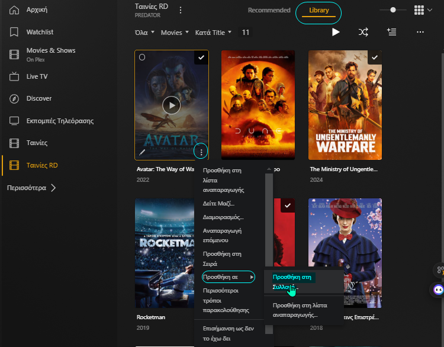Choose Διαμοιρασμός... in context menu
Screen dimensions: 444x347
click(230, 217)
